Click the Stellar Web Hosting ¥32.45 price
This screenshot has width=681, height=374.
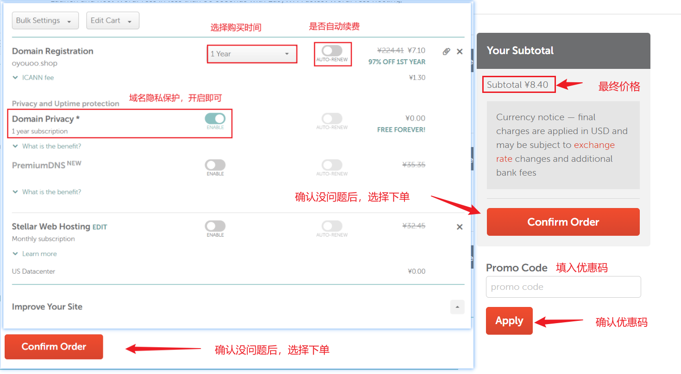coord(414,226)
